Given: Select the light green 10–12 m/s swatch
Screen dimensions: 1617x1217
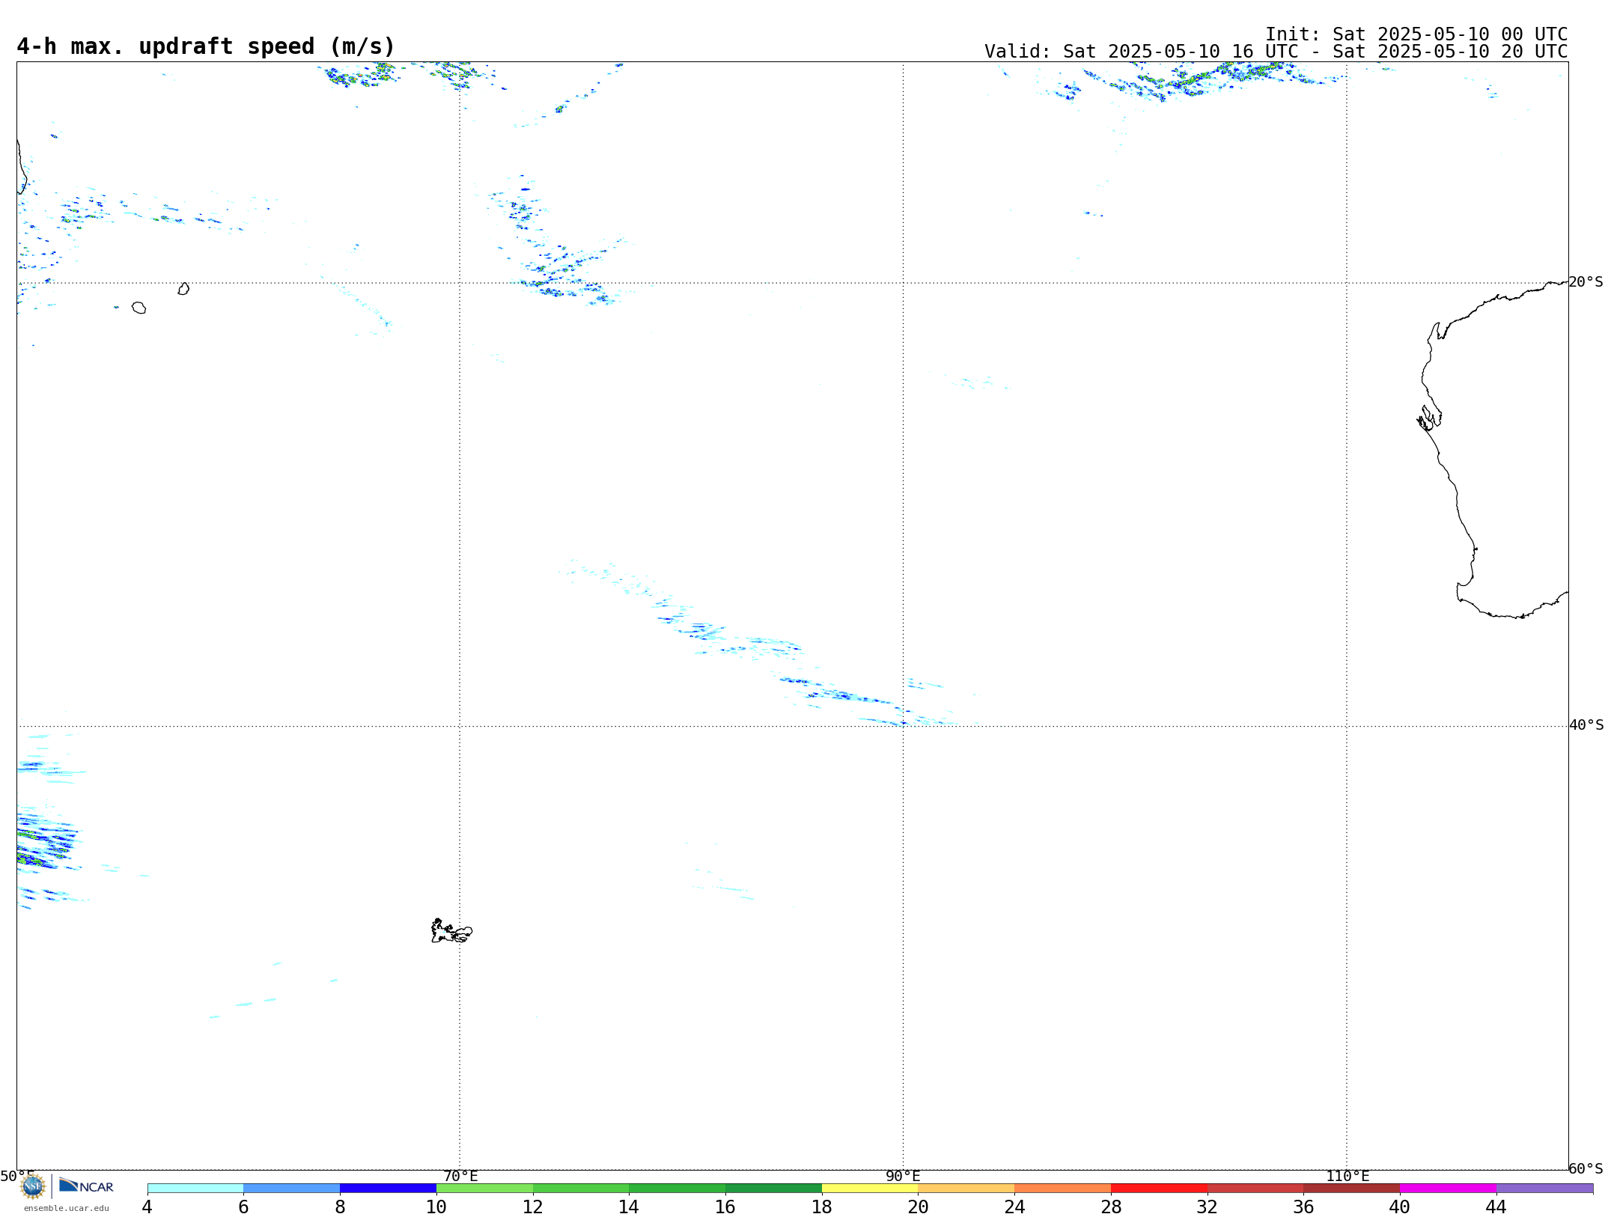Looking at the screenshot, I should (484, 1188).
